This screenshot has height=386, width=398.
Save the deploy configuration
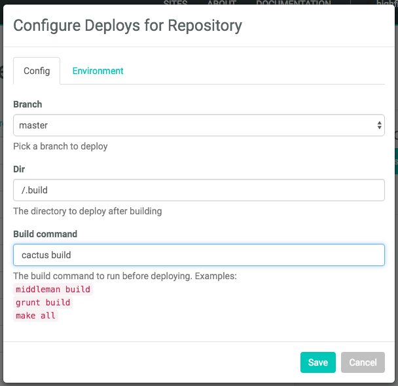pos(317,362)
